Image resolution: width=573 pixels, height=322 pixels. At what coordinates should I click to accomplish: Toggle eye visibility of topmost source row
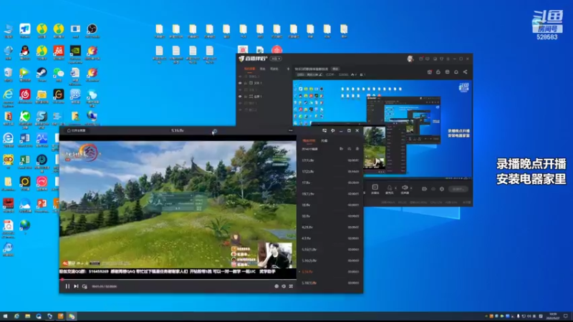click(240, 77)
